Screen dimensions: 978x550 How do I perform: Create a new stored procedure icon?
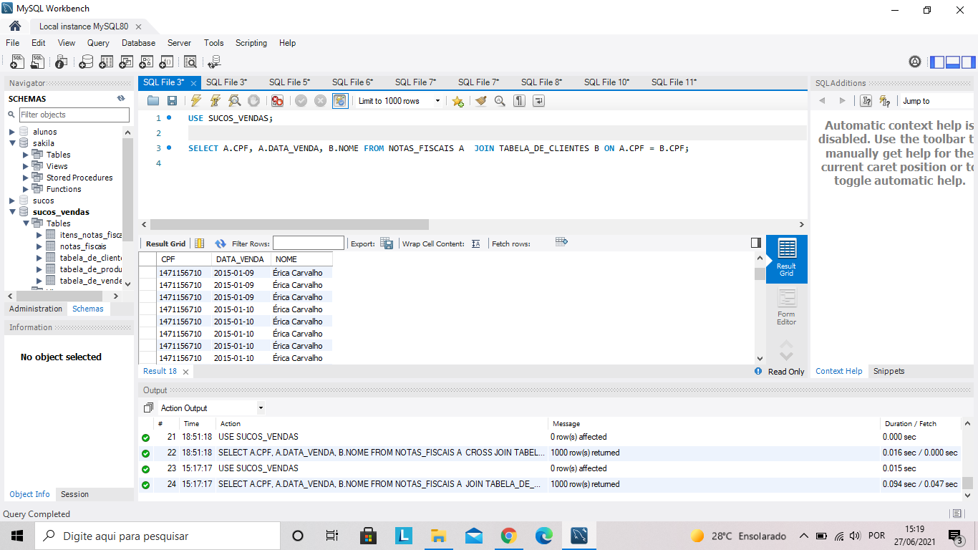[146, 62]
